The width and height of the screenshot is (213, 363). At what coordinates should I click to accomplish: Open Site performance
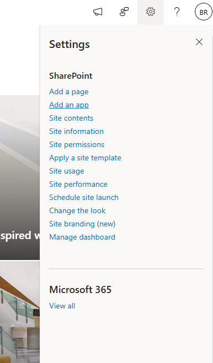[x=78, y=184]
